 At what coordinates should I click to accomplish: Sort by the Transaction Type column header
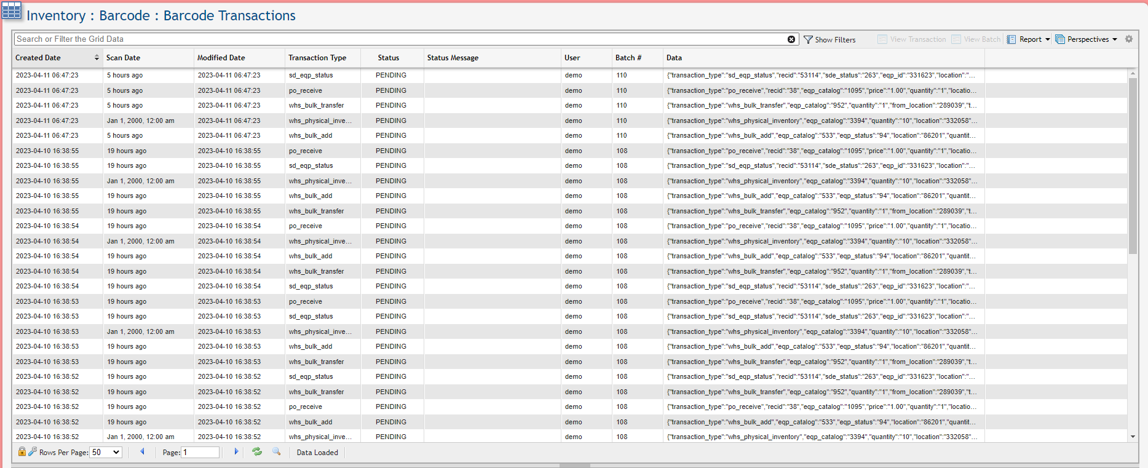317,58
